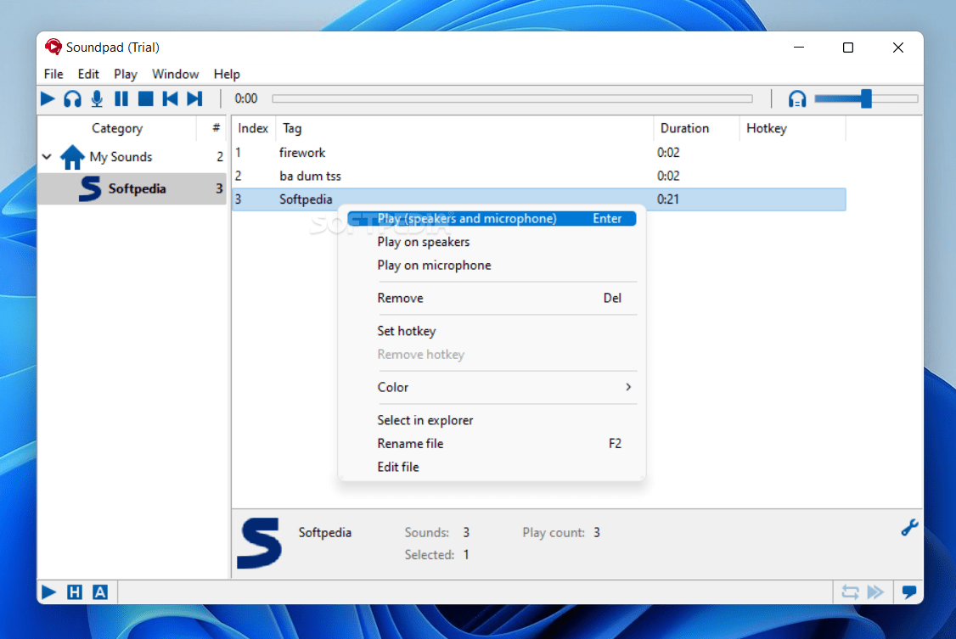
Task: Click the 0:00 elapsed time display
Action: [245, 98]
